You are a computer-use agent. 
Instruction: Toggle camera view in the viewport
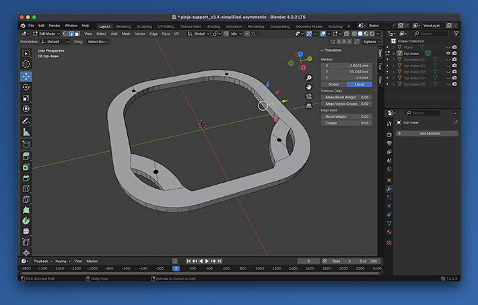309,96
